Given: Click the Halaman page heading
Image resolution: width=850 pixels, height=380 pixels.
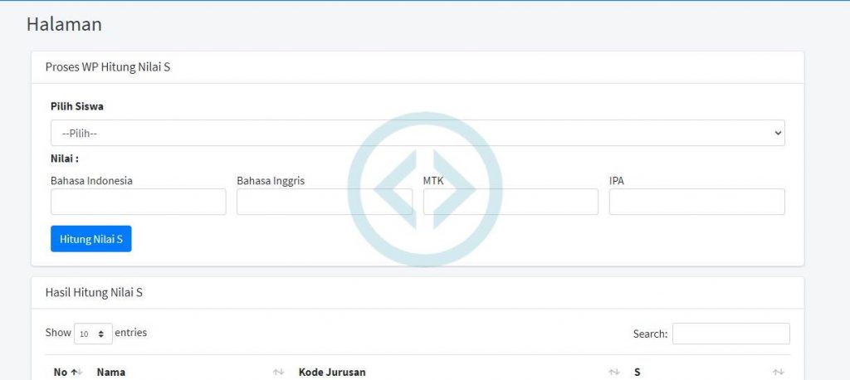Looking at the screenshot, I should [x=64, y=24].
